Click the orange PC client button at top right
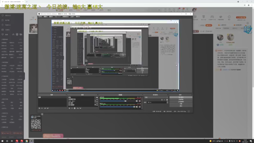 point(241,17)
